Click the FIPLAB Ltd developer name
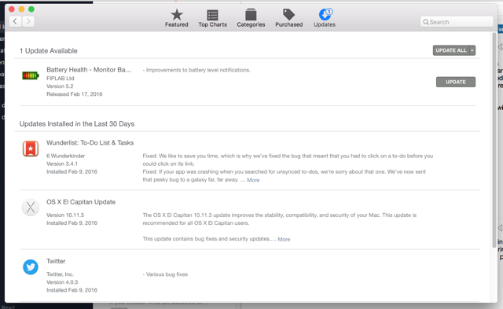 pos(61,79)
